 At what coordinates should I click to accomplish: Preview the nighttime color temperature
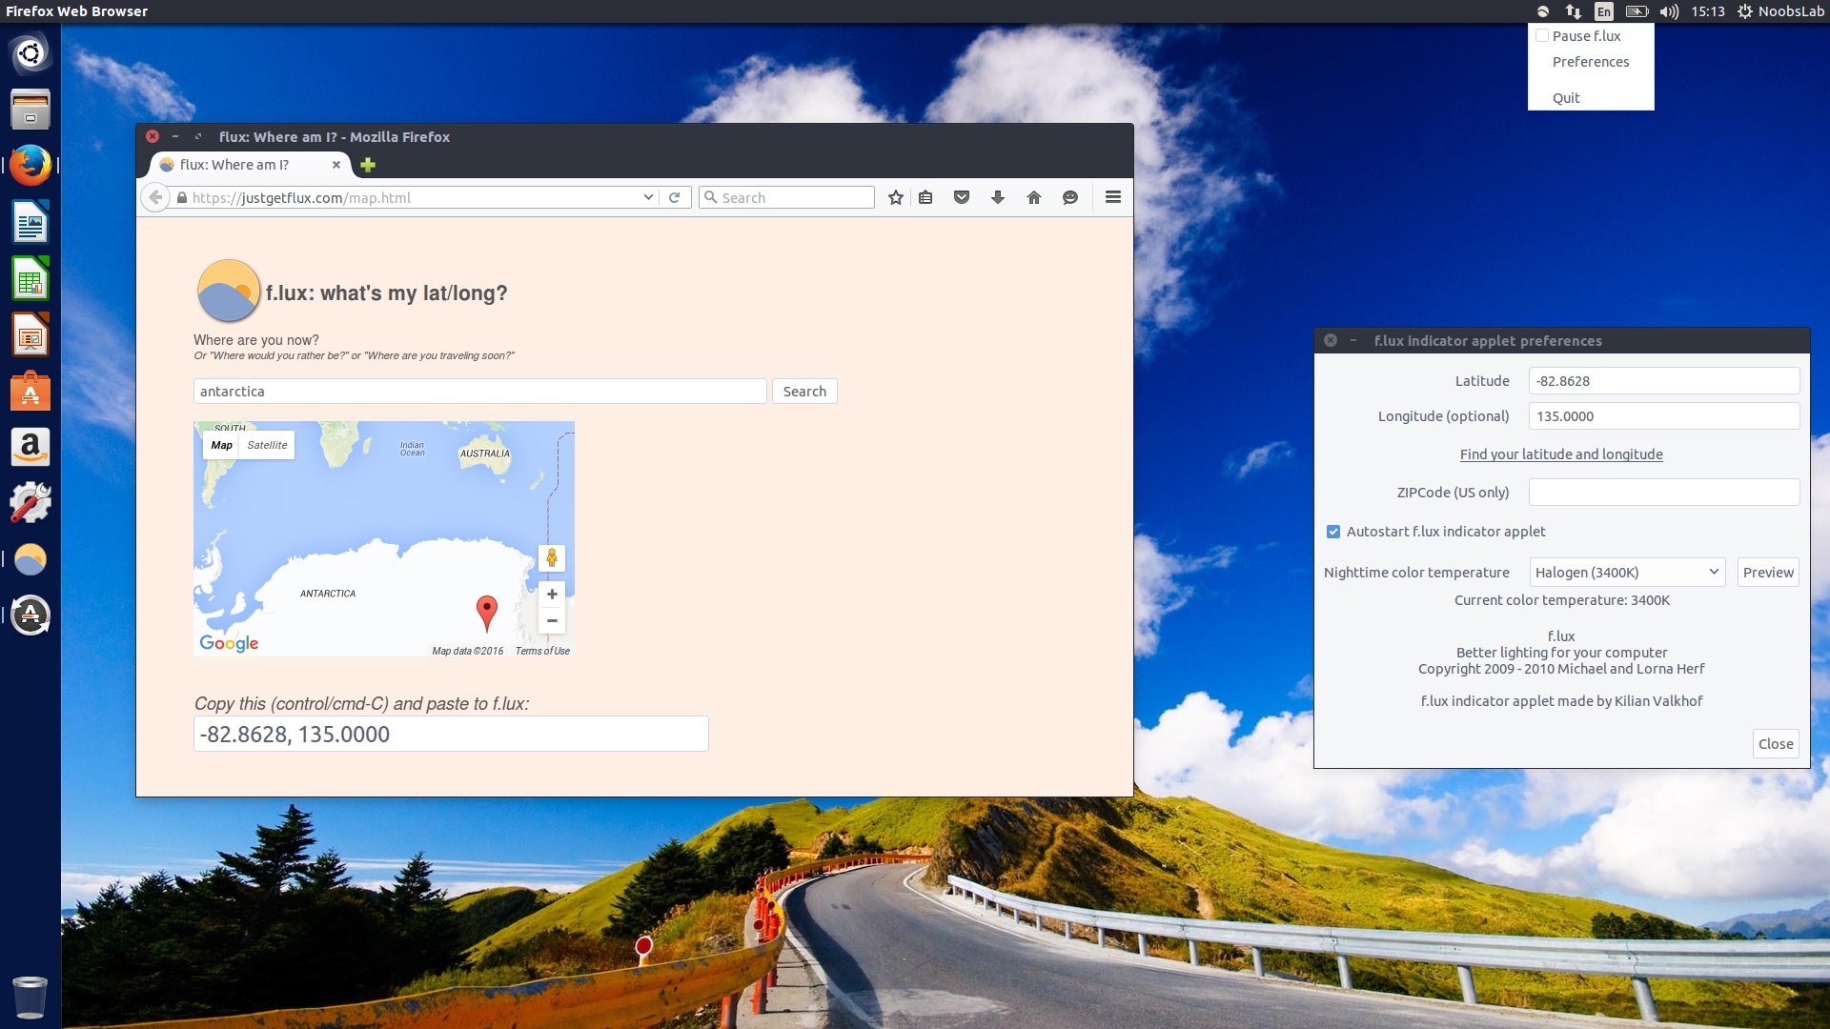coord(1768,573)
